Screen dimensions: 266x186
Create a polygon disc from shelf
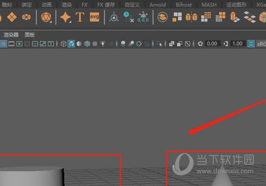coord(26,17)
